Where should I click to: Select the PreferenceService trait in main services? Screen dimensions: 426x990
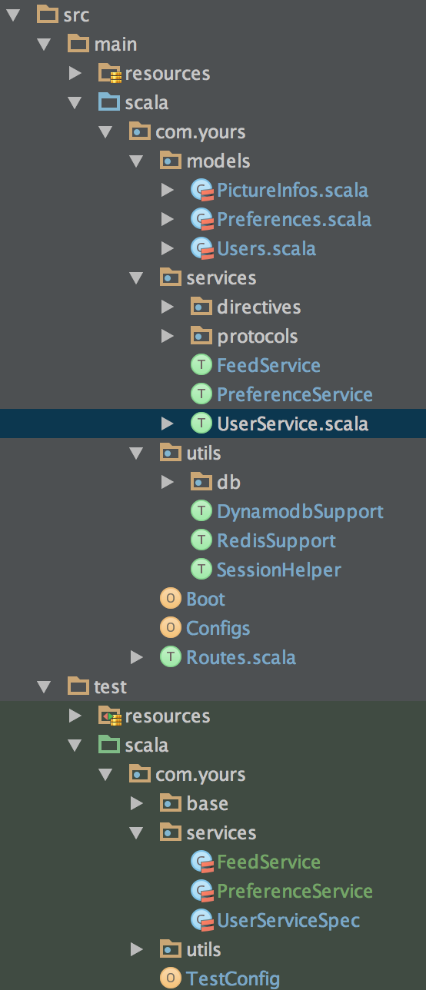click(x=295, y=394)
